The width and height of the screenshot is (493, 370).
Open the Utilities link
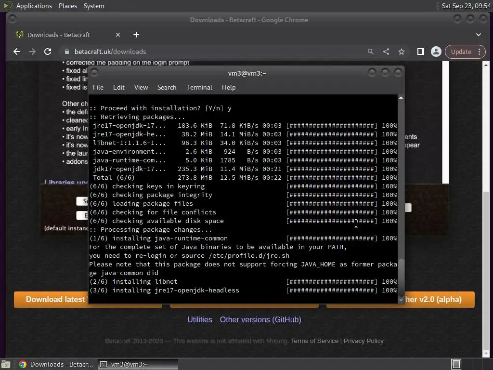pos(200,320)
